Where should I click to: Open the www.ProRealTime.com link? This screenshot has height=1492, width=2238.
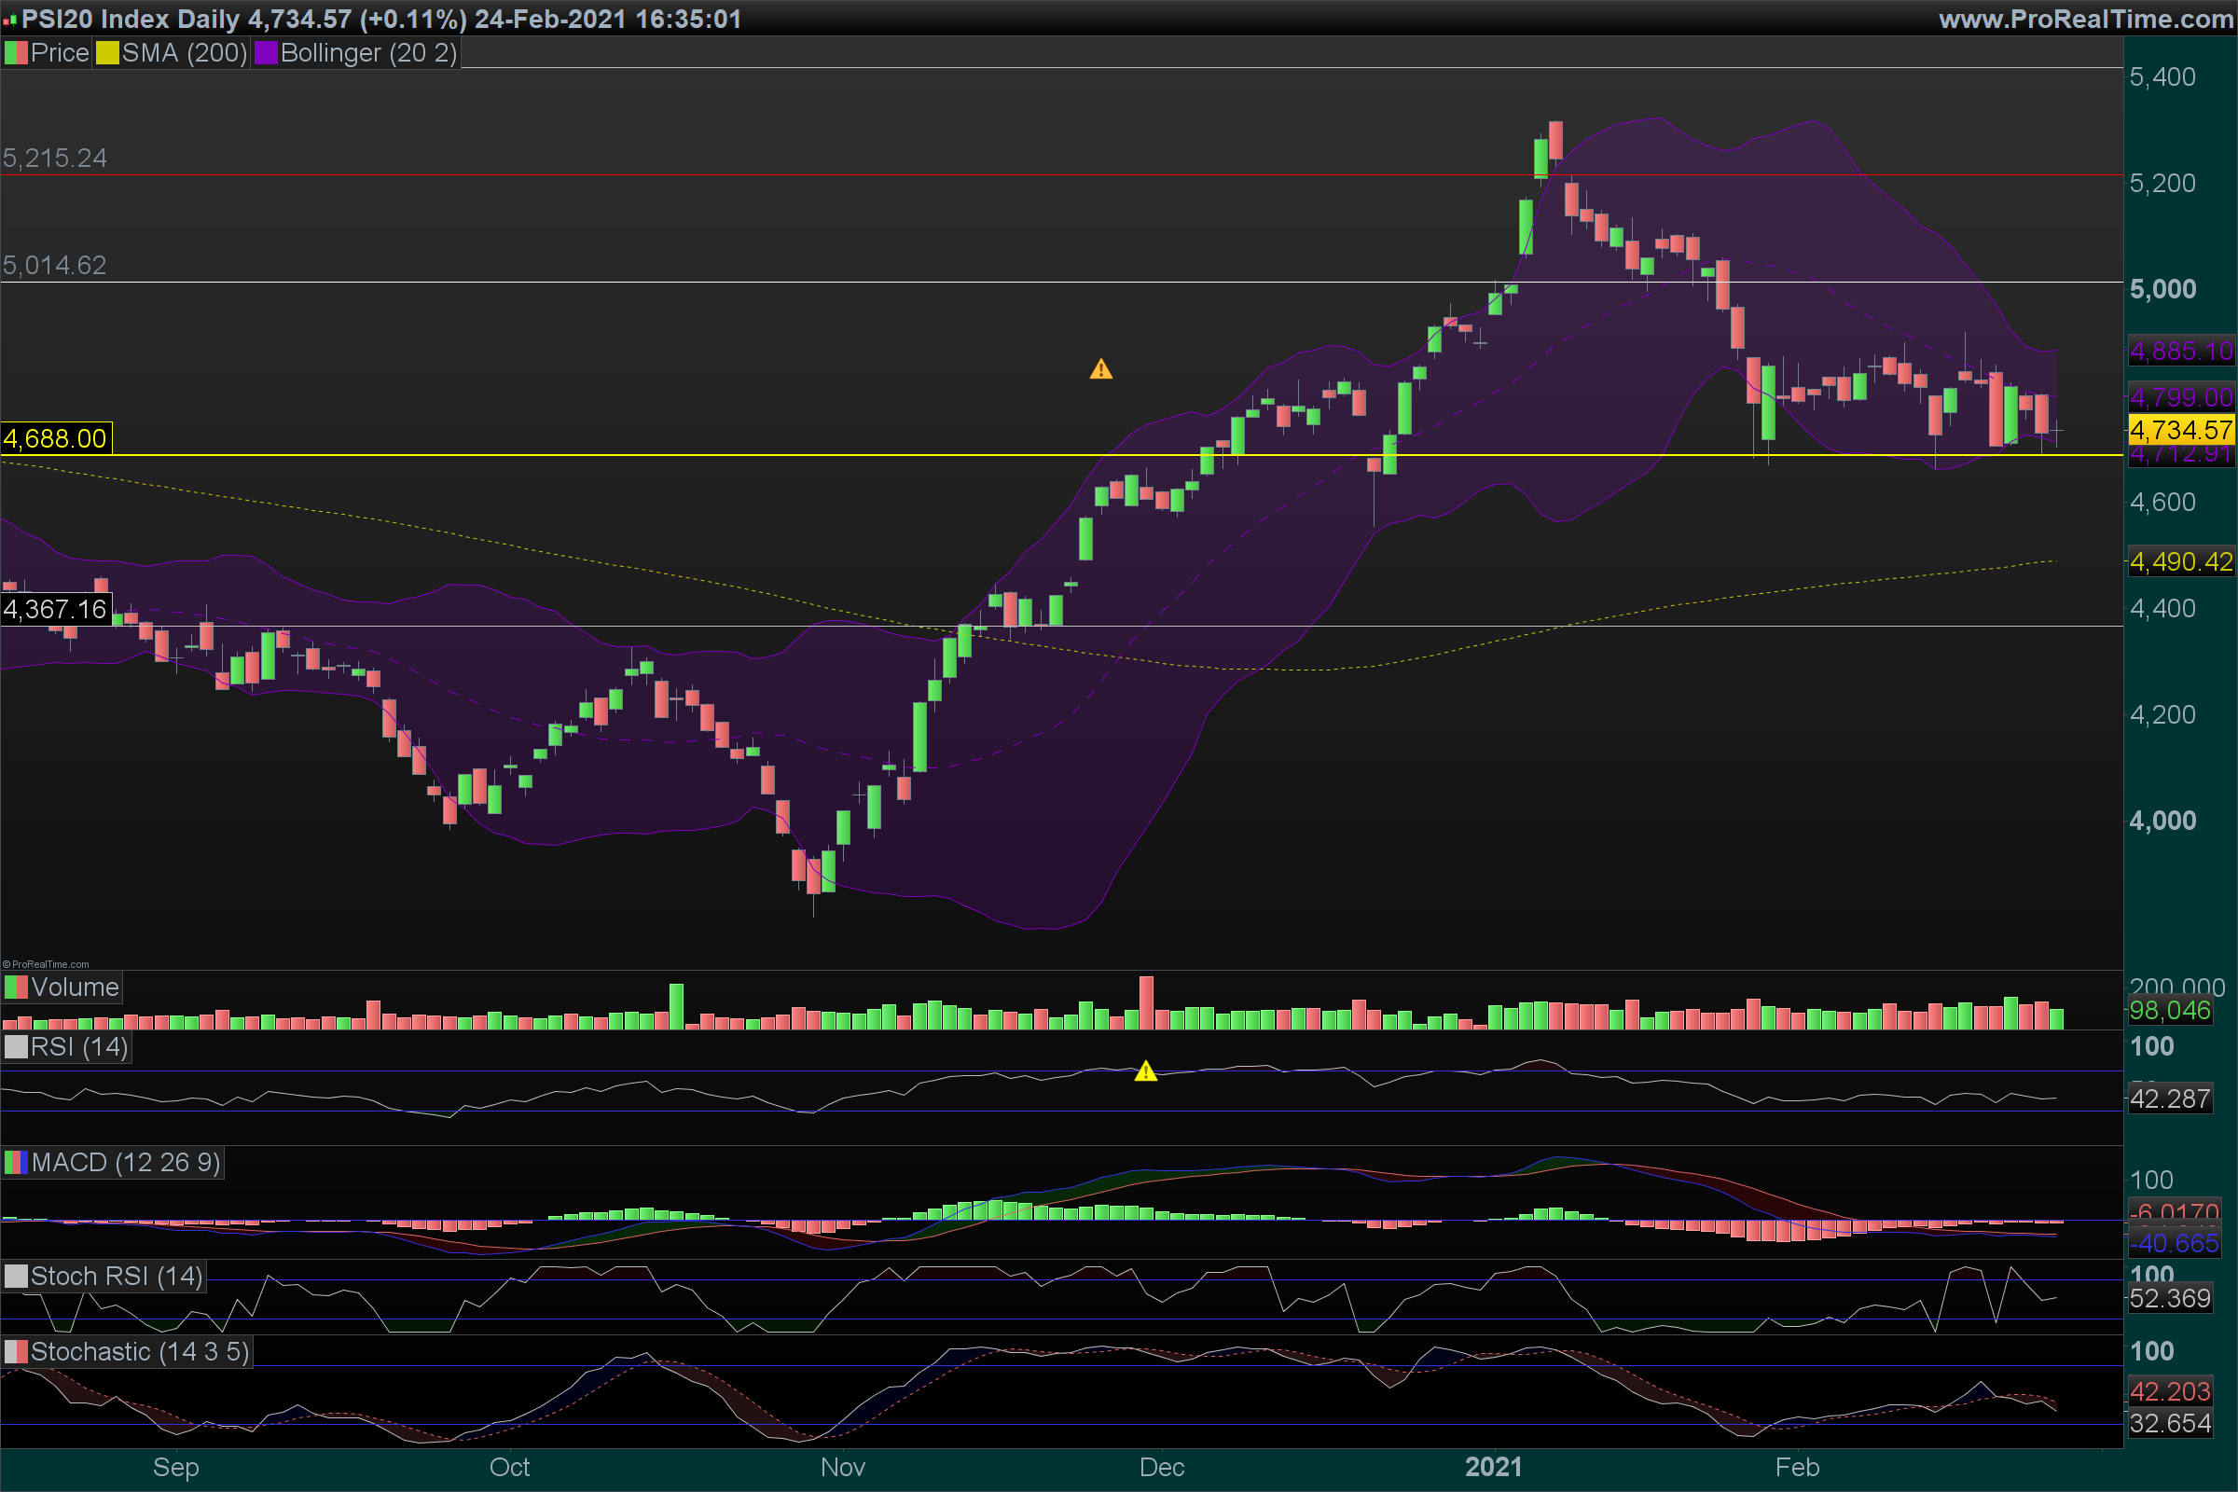pyautogui.click(x=2085, y=19)
